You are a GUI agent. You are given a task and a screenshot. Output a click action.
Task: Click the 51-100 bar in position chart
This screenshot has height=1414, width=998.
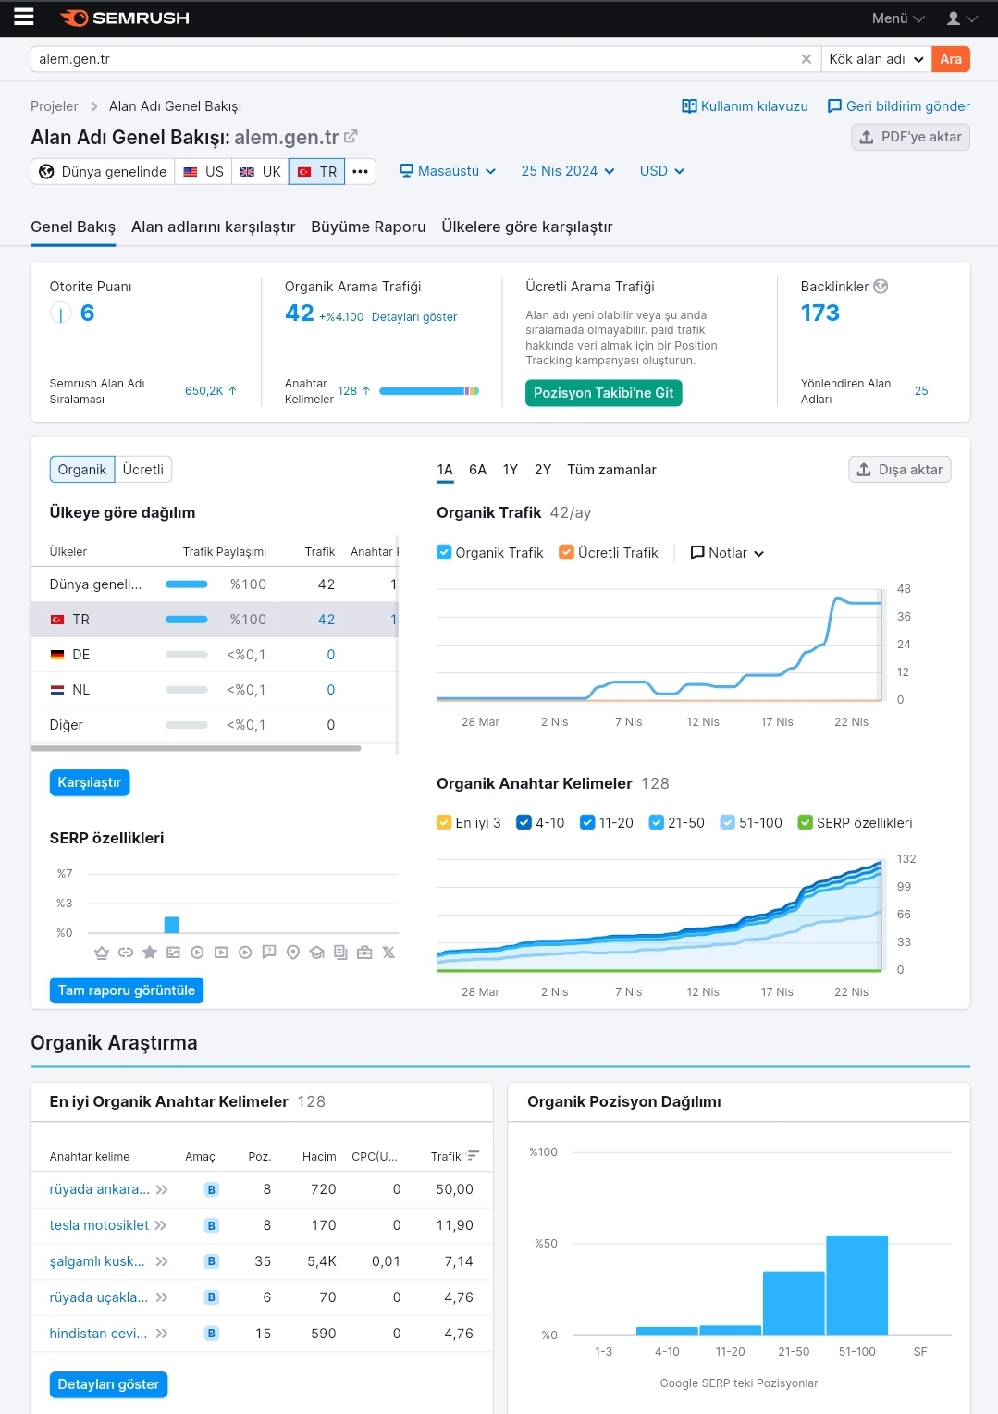pyautogui.click(x=856, y=1285)
